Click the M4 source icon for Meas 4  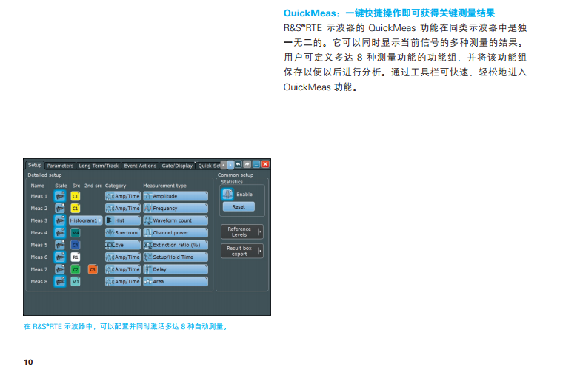tap(75, 233)
